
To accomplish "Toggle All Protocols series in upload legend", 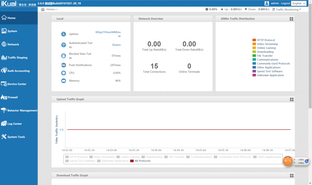I will click(140, 161).
